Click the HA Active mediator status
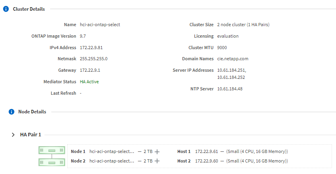The image size is (336, 174). 89,82
